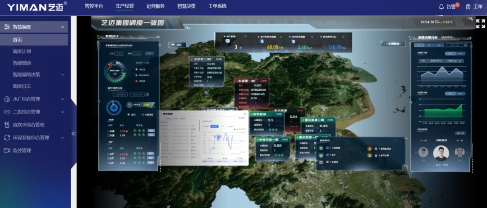This screenshot has height=208, width=487.
Task: Click the 二供综合管理 link icon
Action: coord(7,112)
